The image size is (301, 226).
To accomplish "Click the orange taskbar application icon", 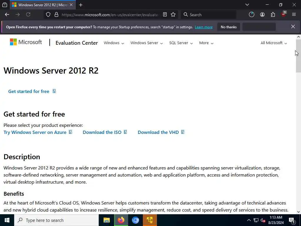I will [x=150, y=220].
